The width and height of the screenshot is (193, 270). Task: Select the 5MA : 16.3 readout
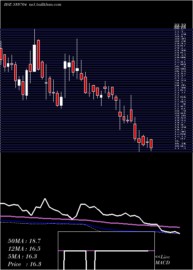coord(22,256)
